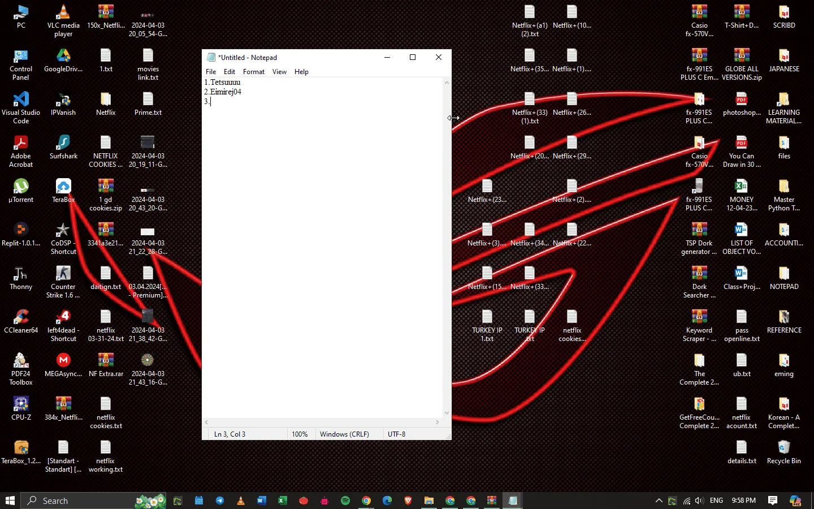This screenshot has height=509, width=814.
Task: Open the notification center icon
Action: 773,501
